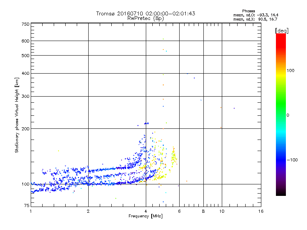Pick the black bottom of the colorbar
Screen dimensions: 307x230
pyautogui.click(x=281, y=194)
